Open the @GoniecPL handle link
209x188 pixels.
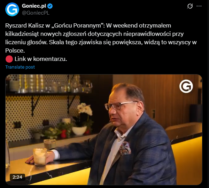click(x=36, y=13)
